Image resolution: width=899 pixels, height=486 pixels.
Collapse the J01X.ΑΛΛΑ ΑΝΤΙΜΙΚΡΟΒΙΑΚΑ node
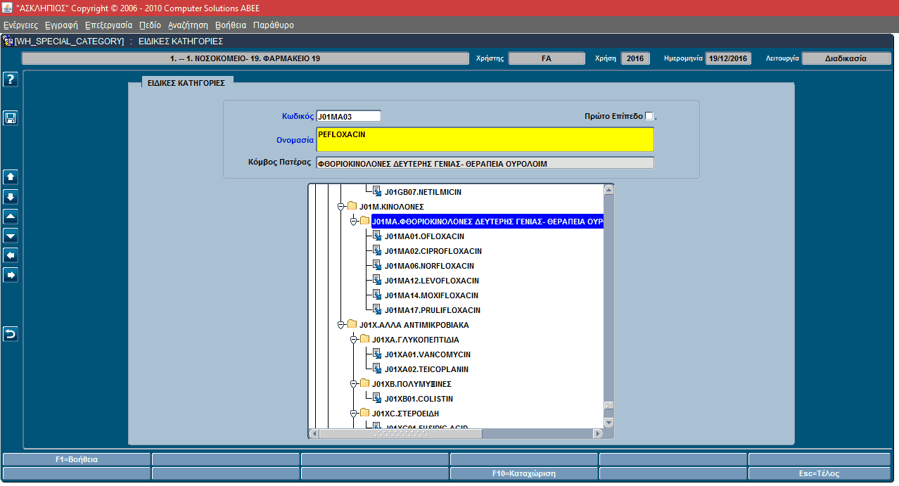pos(340,325)
